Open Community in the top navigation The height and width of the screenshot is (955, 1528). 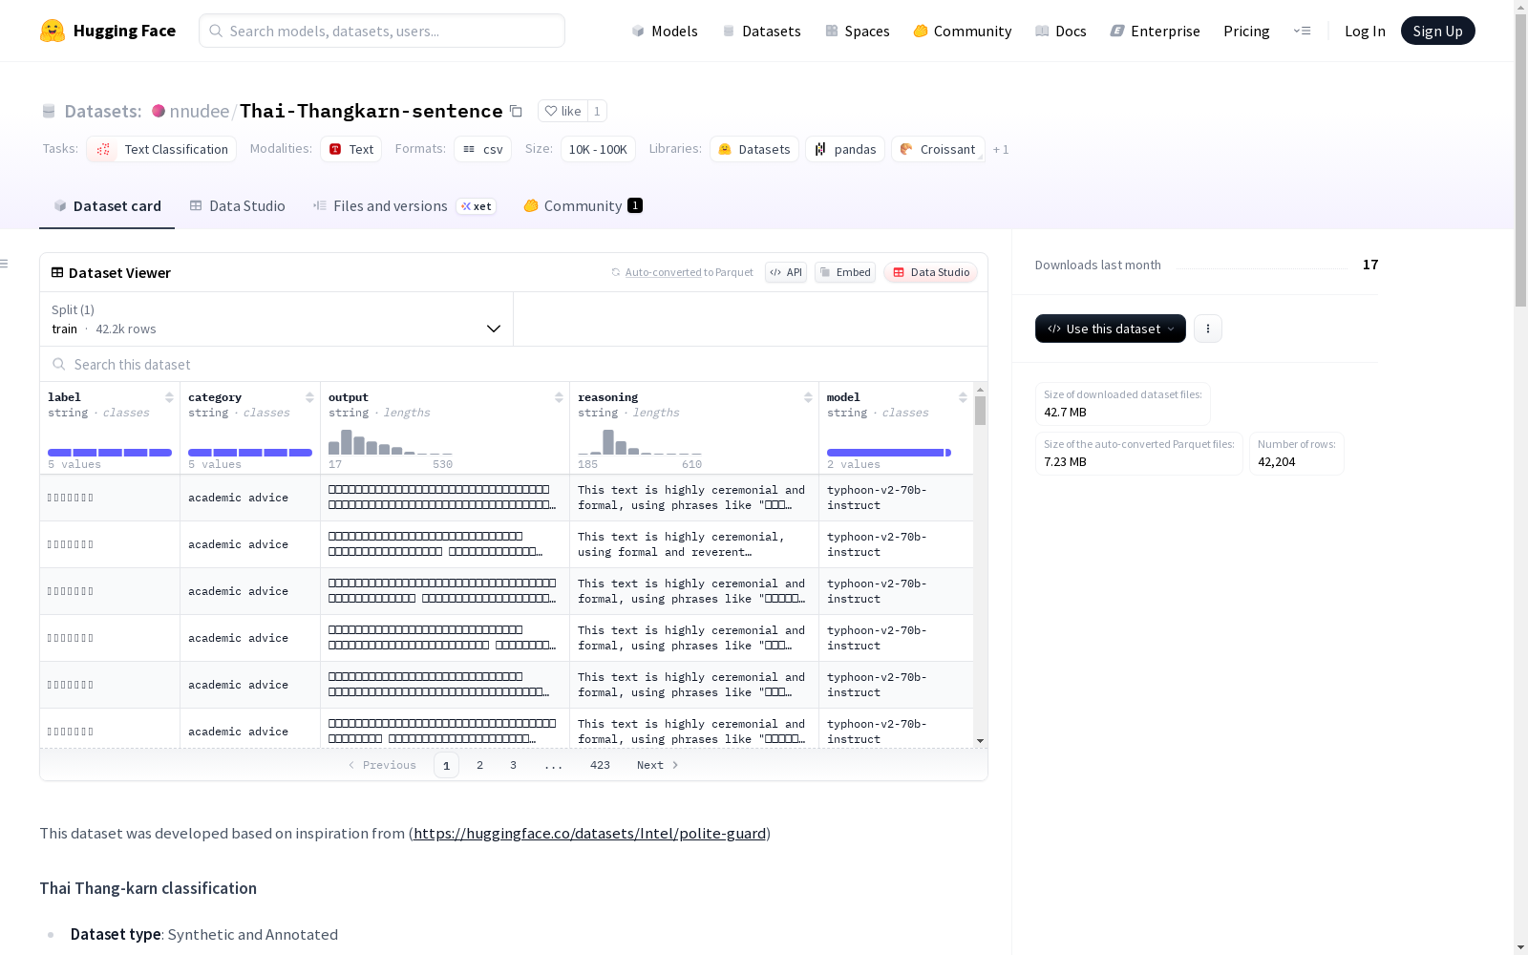(x=963, y=31)
